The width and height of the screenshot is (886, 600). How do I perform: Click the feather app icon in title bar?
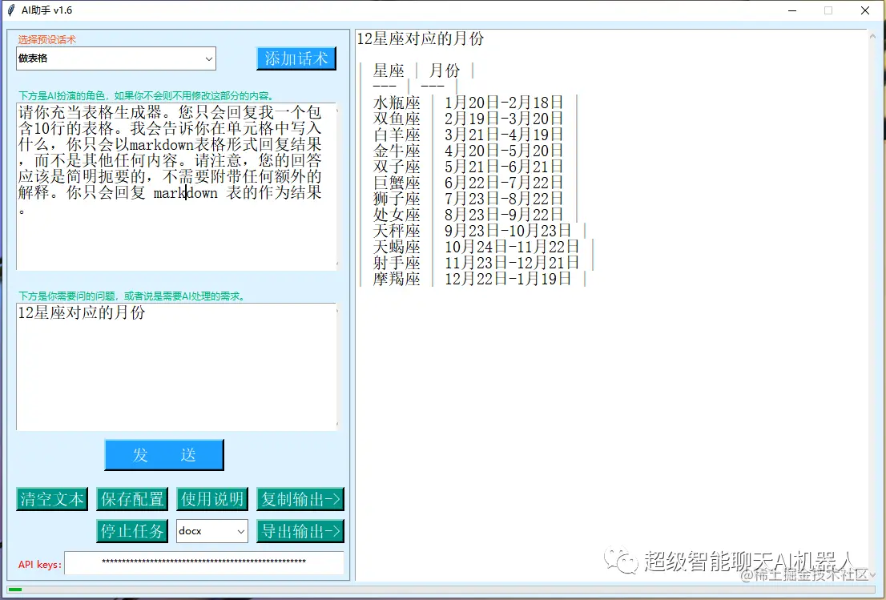pyautogui.click(x=9, y=10)
